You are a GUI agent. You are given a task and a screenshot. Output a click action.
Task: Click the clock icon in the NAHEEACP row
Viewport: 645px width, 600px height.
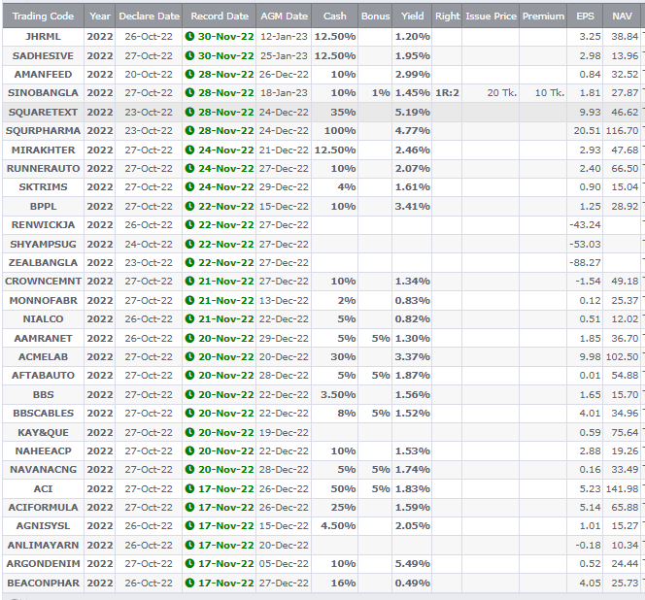click(x=189, y=451)
